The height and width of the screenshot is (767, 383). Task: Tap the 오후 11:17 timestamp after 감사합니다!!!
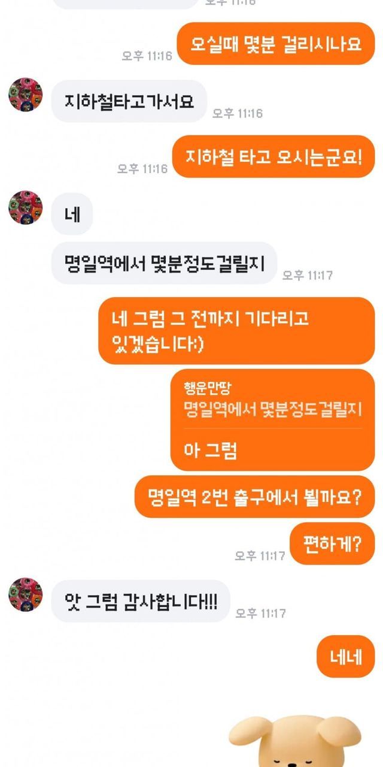tap(260, 613)
